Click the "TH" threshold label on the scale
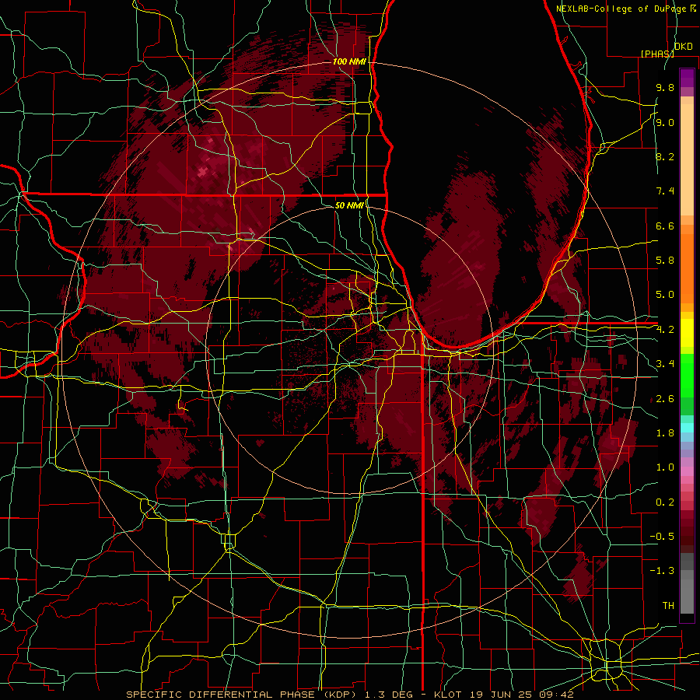This screenshot has width=700, height=700. pos(668,606)
